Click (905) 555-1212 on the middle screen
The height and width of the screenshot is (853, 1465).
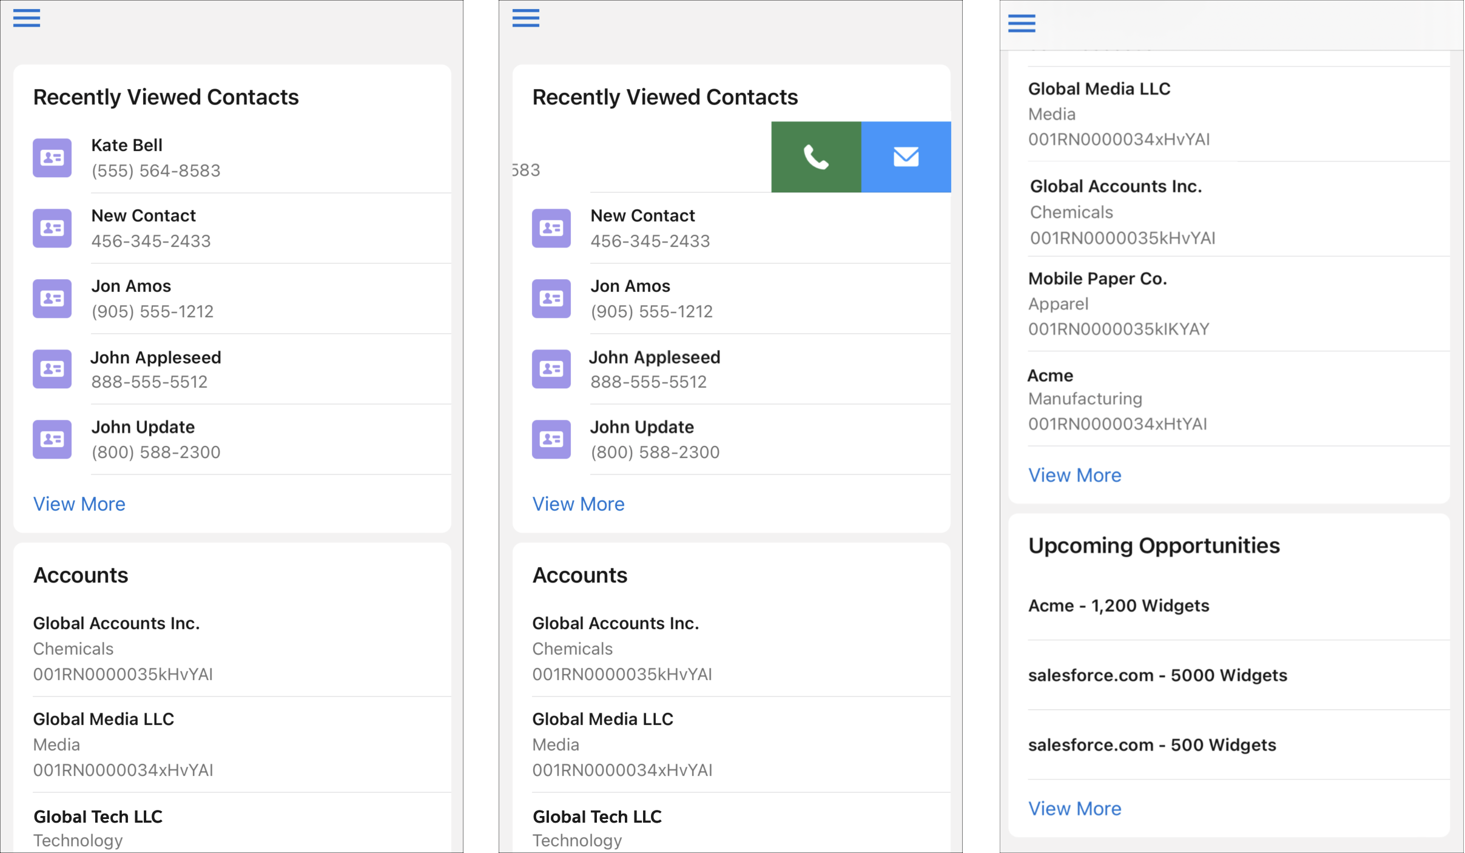[652, 311]
